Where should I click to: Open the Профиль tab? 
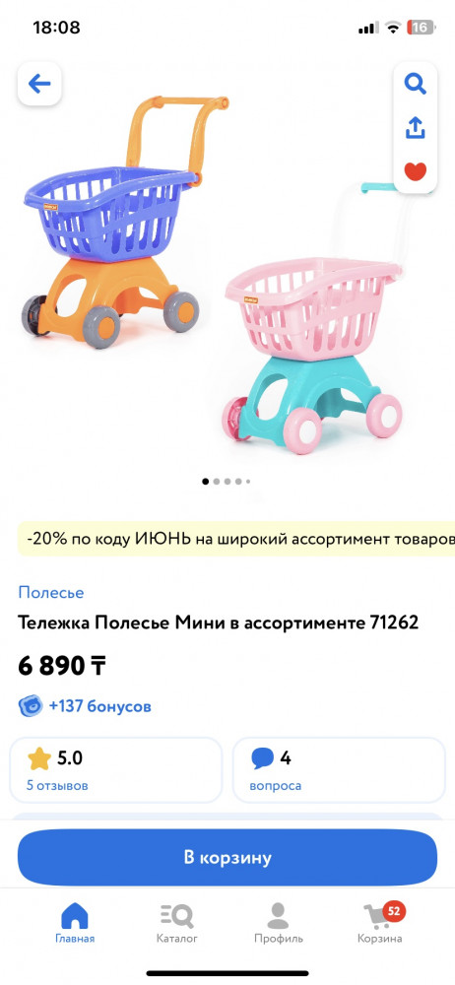pos(279,924)
